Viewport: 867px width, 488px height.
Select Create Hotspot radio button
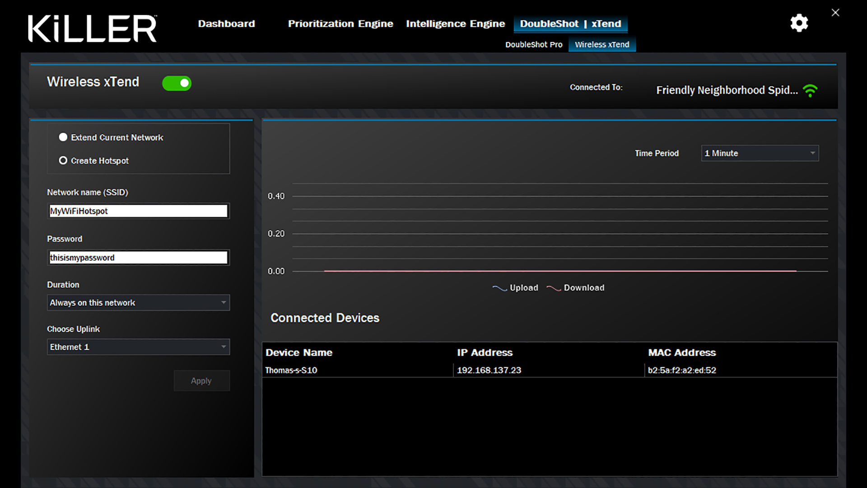pyautogui.click(x=63, y=161)
